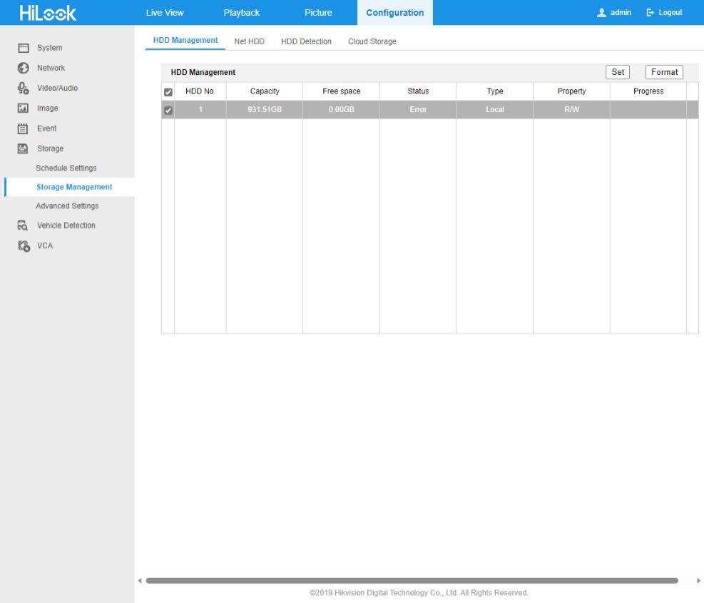704x603 pixels.
Task: Open Advanced Settings under Storage
Action: [67, 206]
